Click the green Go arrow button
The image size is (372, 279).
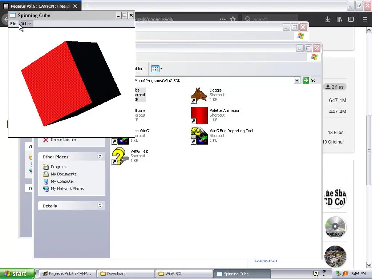point(306,80)
